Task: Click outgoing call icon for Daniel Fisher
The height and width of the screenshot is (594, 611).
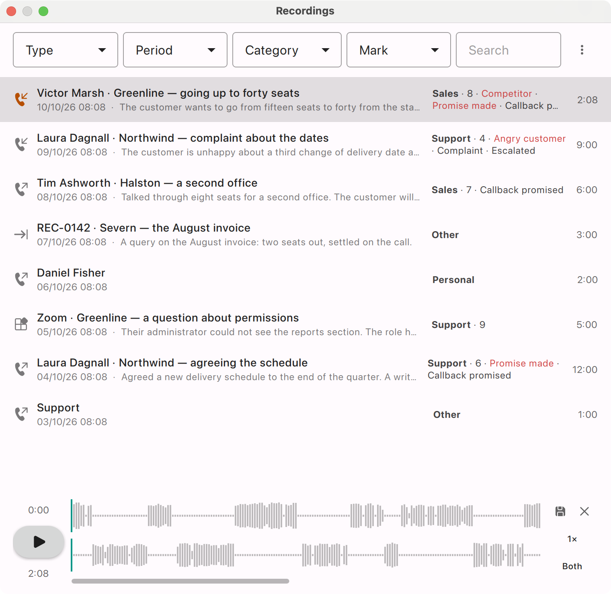Action: point(21,279)
